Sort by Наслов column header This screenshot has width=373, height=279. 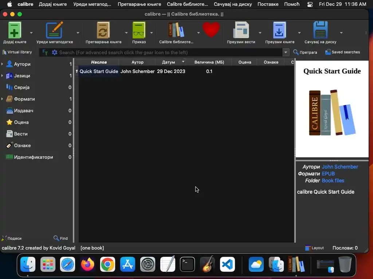99,62
